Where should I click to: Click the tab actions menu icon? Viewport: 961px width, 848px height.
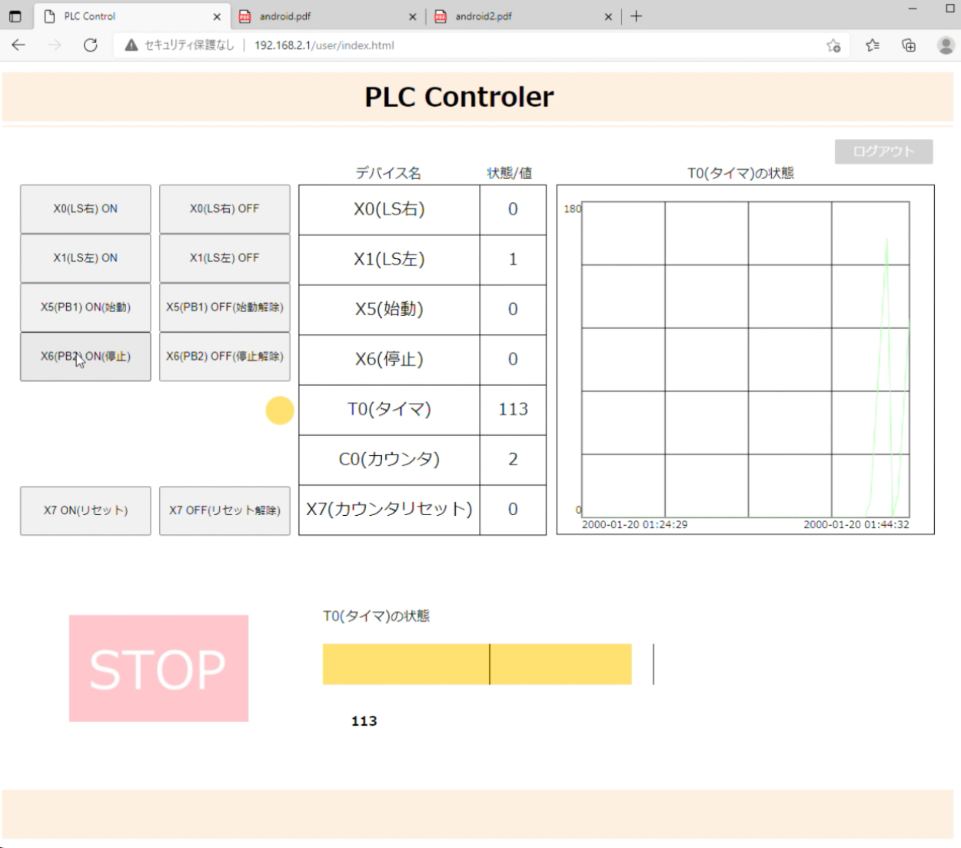(x=15, y=16)
